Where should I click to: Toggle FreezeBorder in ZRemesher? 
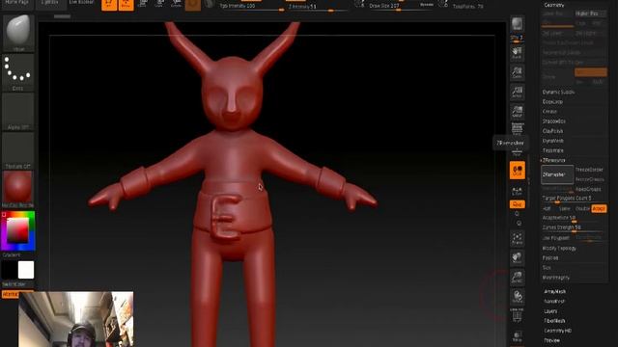[x=589, y=170]
